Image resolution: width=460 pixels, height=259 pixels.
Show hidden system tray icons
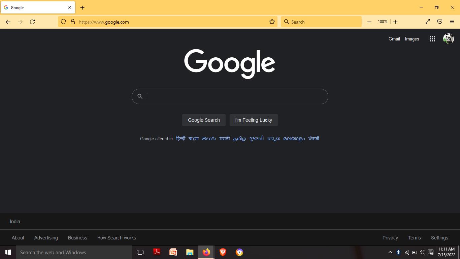(390, 252)
